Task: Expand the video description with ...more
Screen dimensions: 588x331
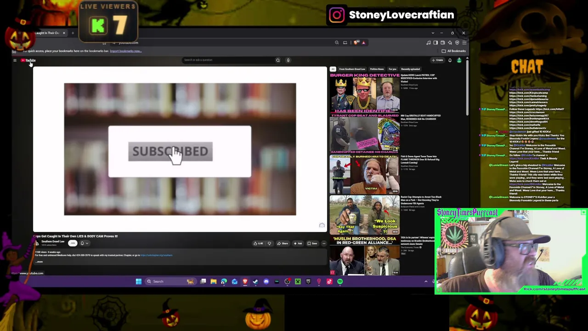Action: coord(40,262)
